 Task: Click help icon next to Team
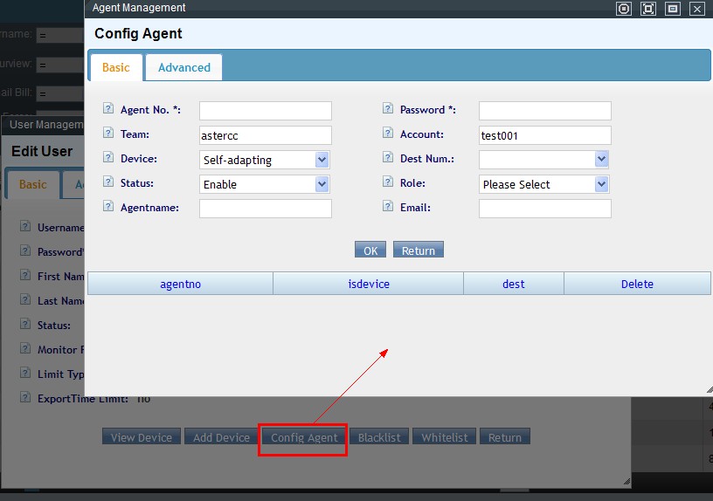click(108, 133)
